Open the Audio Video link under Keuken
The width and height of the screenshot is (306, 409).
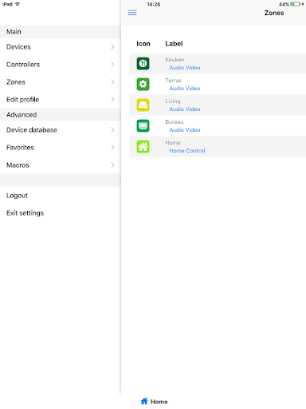185,68
